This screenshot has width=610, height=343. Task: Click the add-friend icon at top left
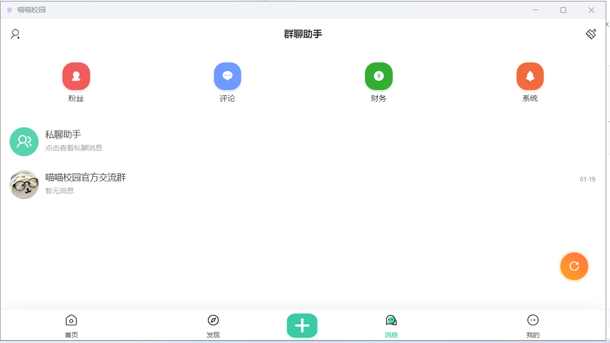coord(15,34)
